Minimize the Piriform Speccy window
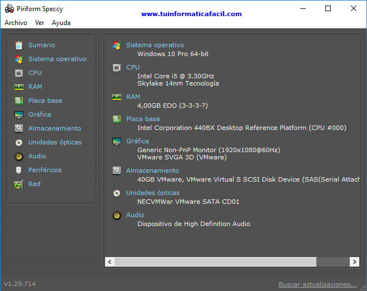 coord(303,8)
